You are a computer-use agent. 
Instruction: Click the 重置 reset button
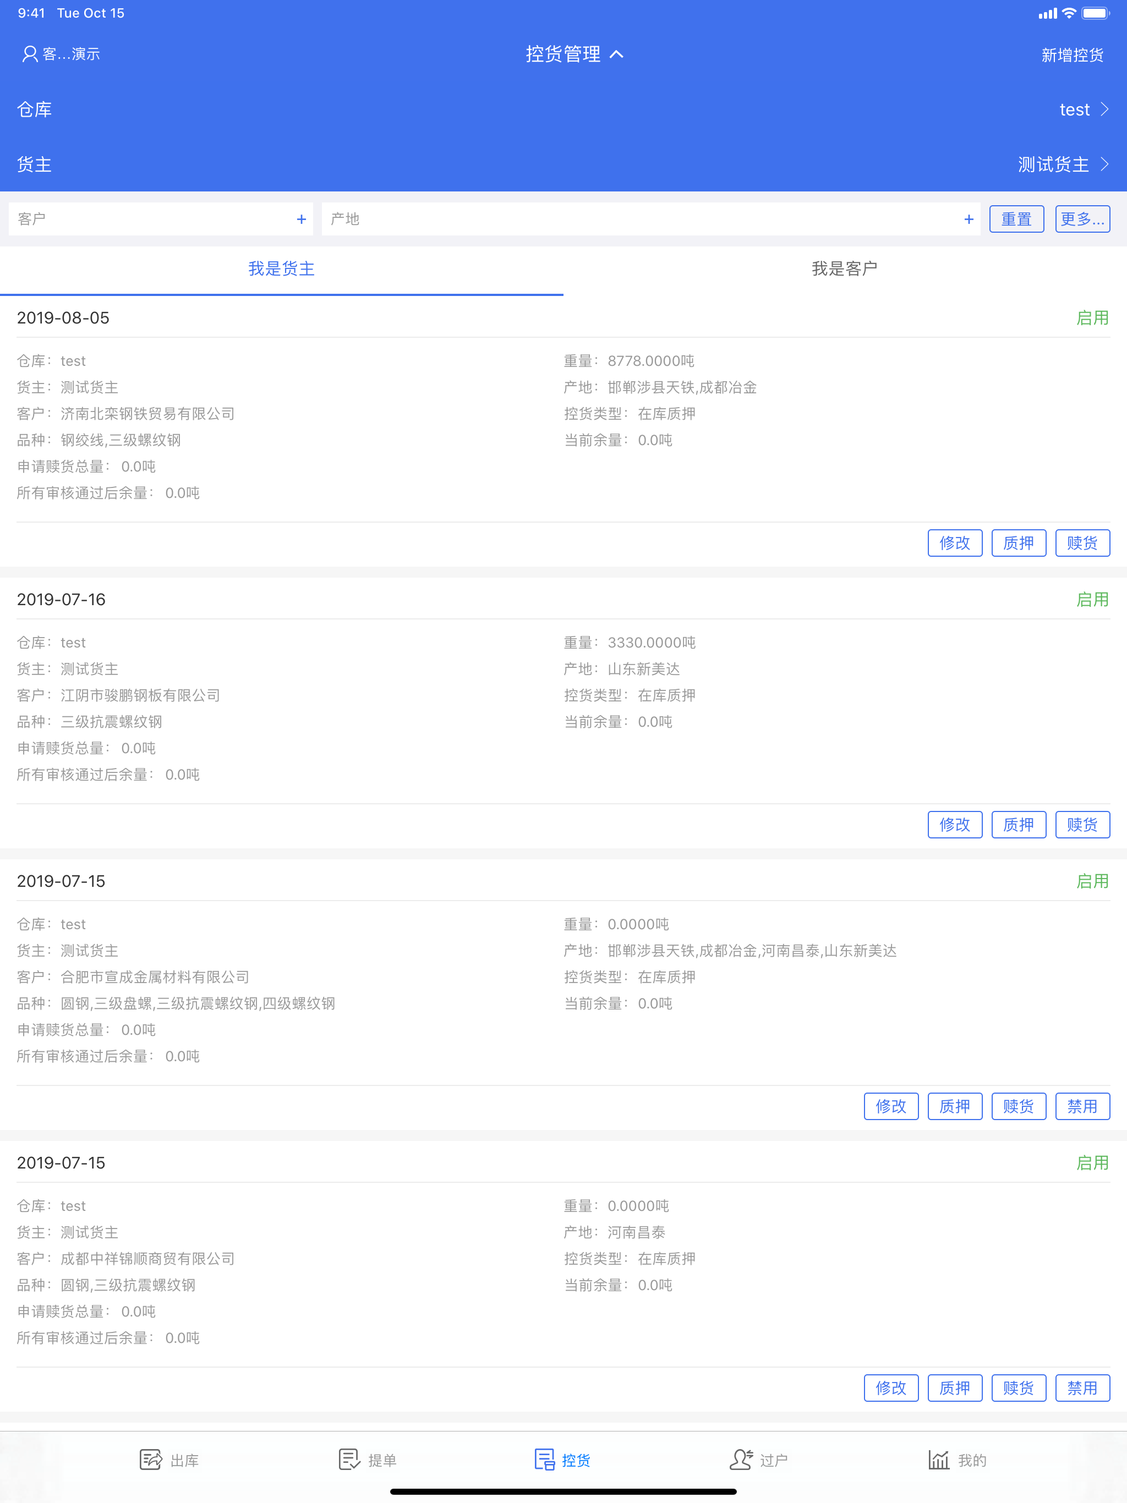[x=1016, y=220]
